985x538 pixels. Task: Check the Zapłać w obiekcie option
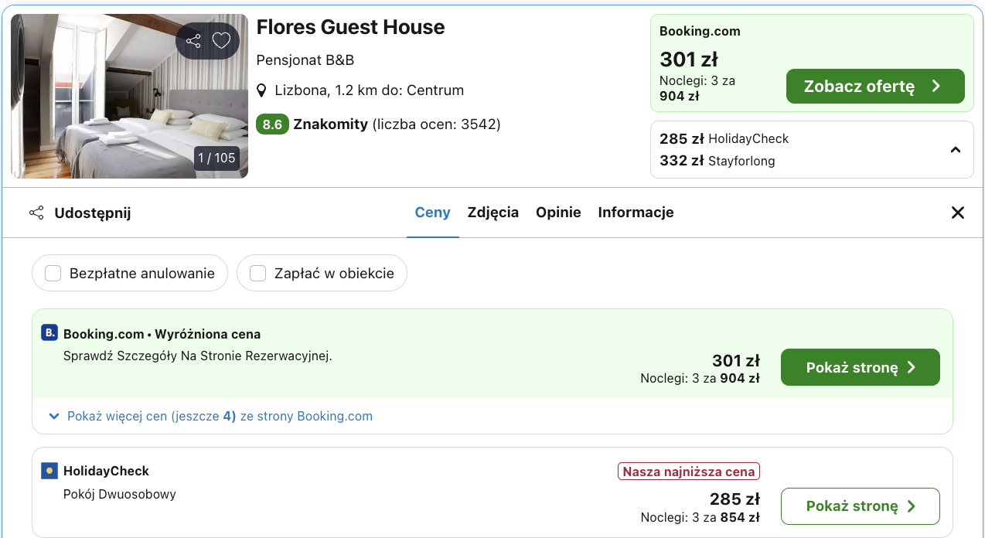point(257,273)
